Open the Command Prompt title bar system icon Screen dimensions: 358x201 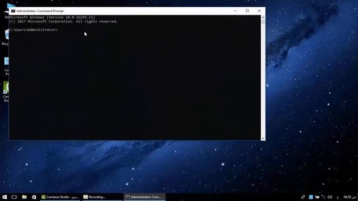coord(13,11)
